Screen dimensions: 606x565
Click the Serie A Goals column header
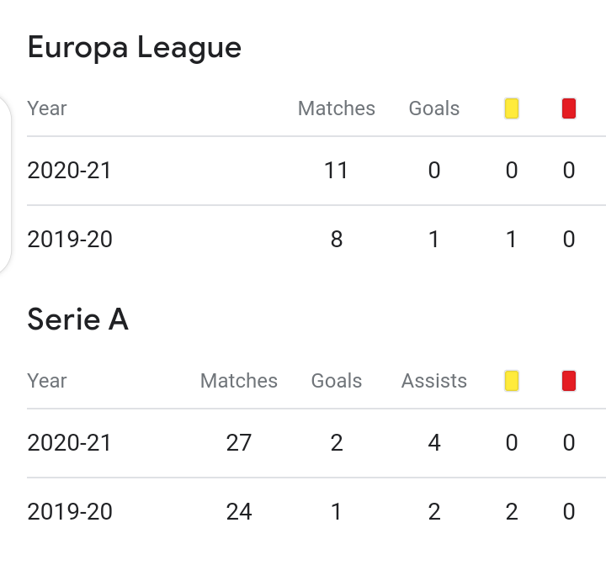pyautogui.click(x=336, y=381)
